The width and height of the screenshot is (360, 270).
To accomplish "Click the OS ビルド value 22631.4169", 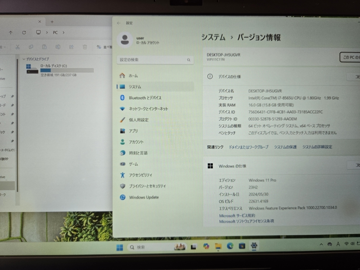I will 258,201.
